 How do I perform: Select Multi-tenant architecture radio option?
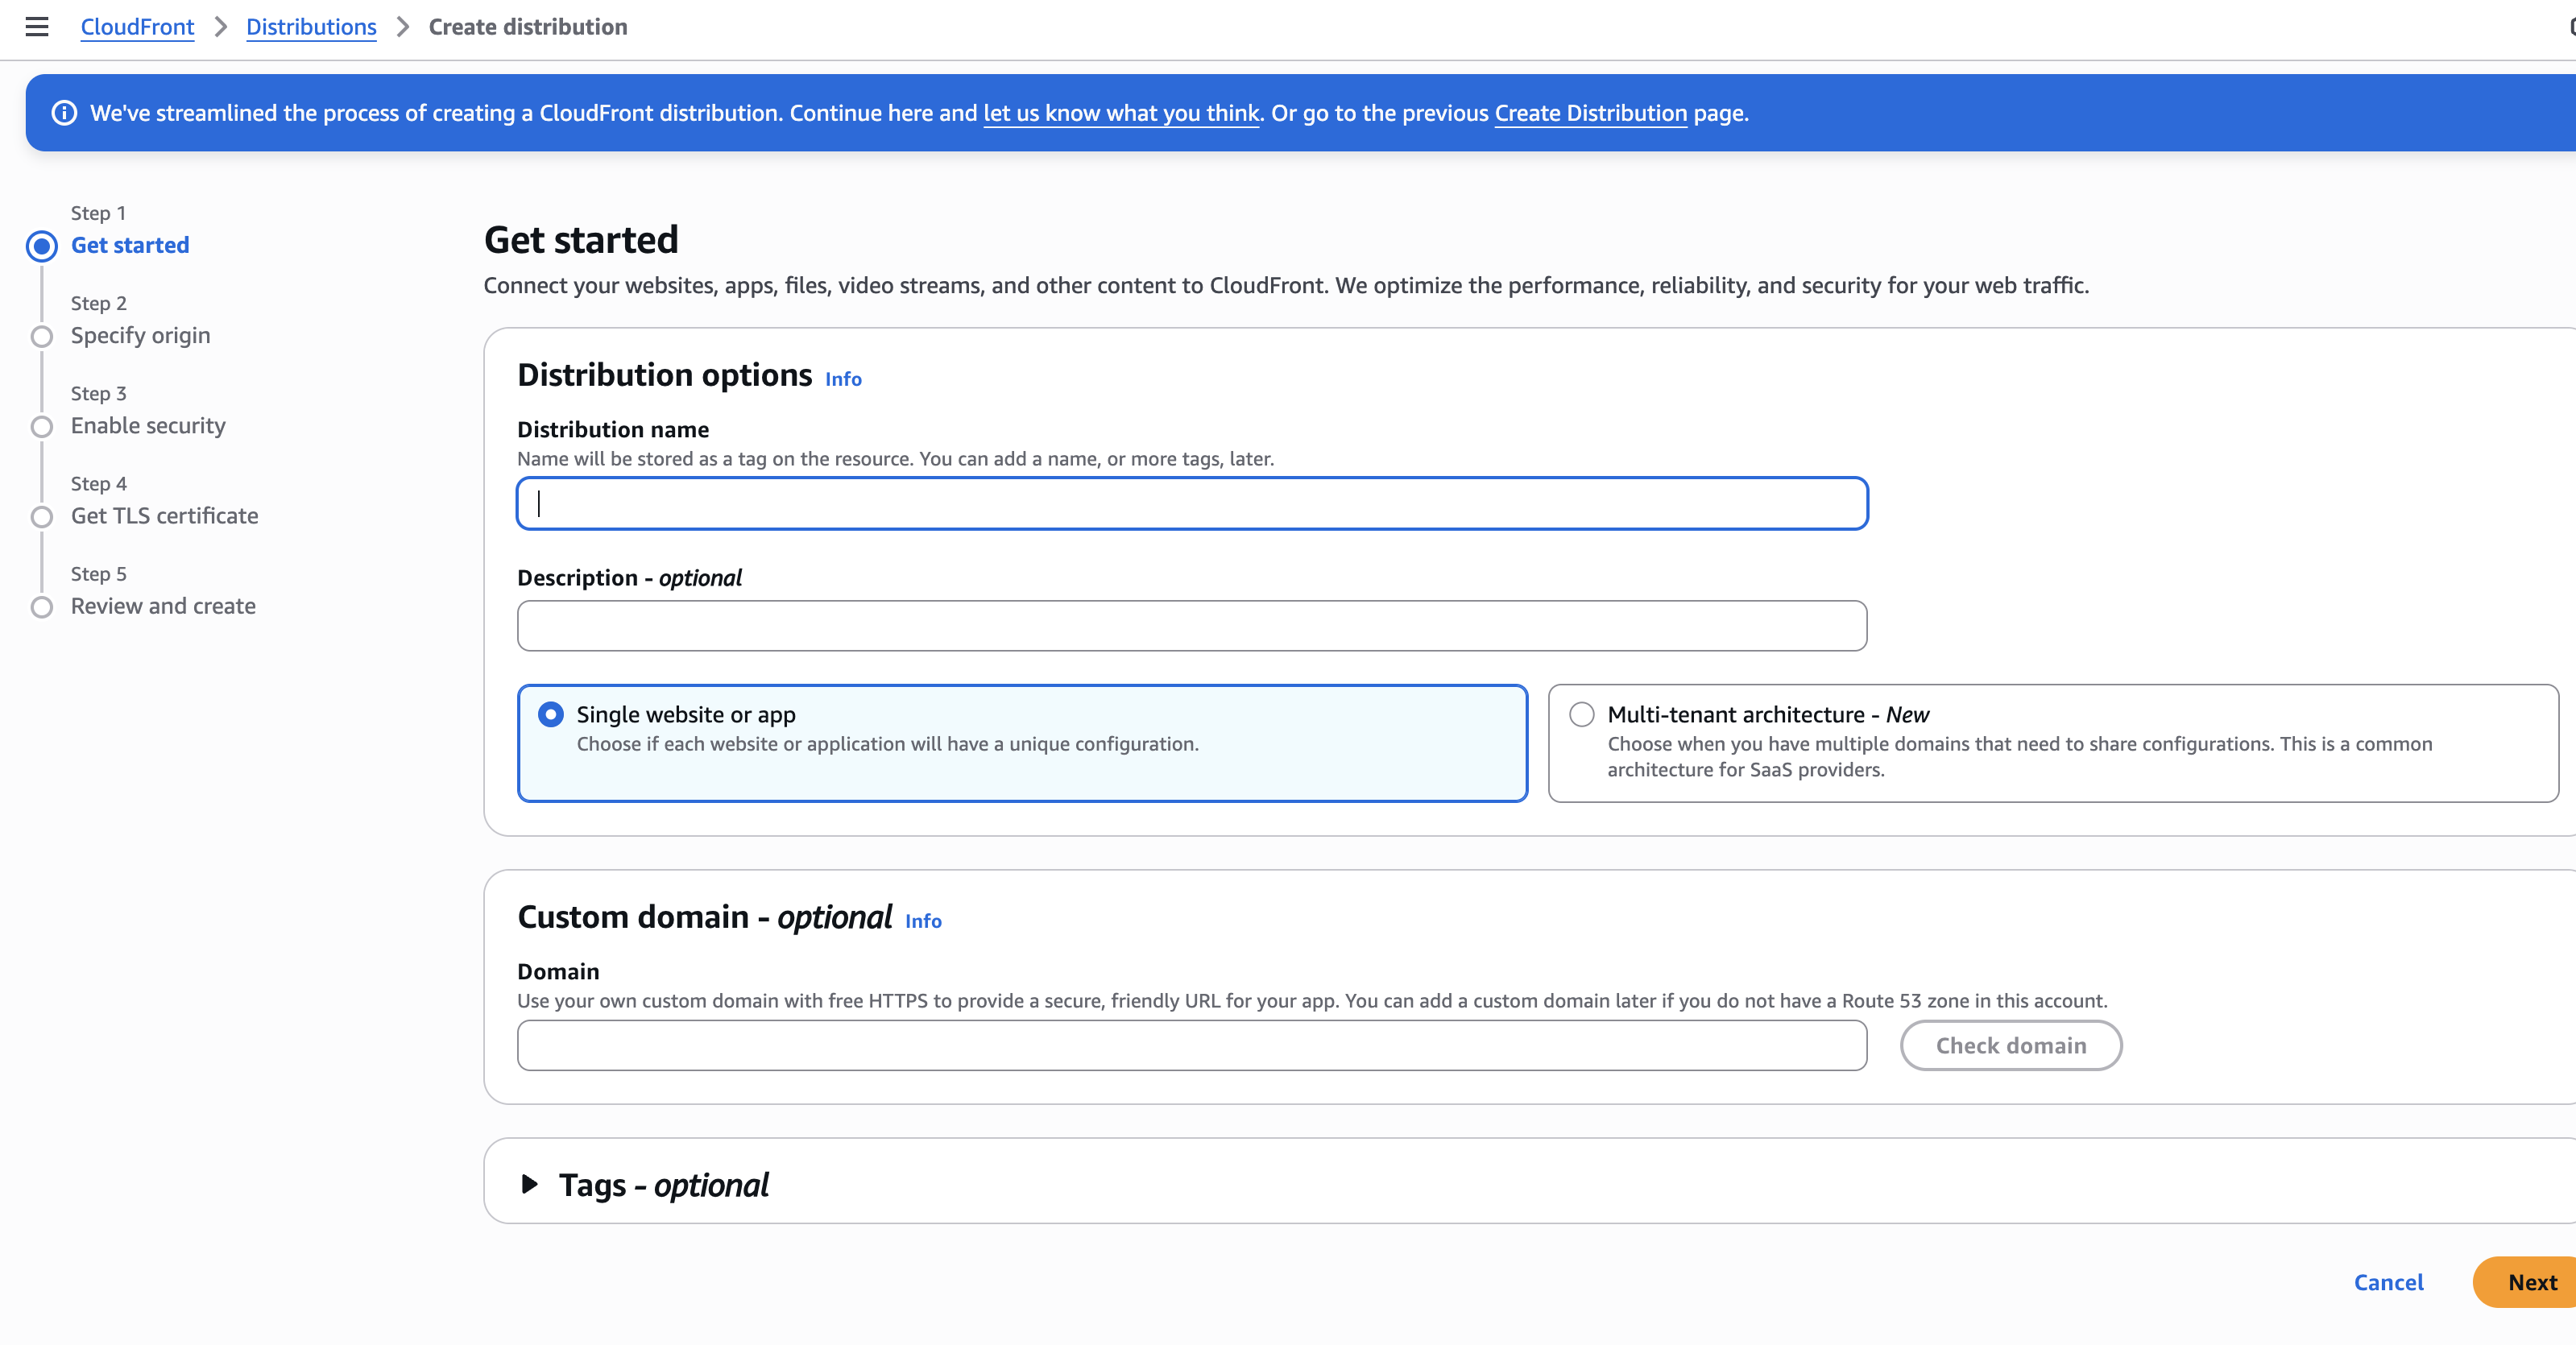(1581, 714)
